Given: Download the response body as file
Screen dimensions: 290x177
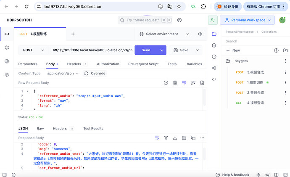Looking at the screenshot, I should tap(175, 138).
